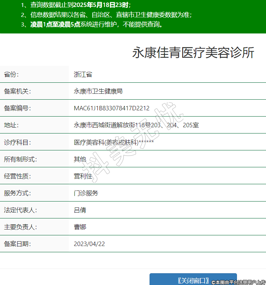Image resolution: width=266 pixels, height=285 pixels.
Task: Click the 本图由平台注册用户上传 copyright text
Action: (238, 282)
